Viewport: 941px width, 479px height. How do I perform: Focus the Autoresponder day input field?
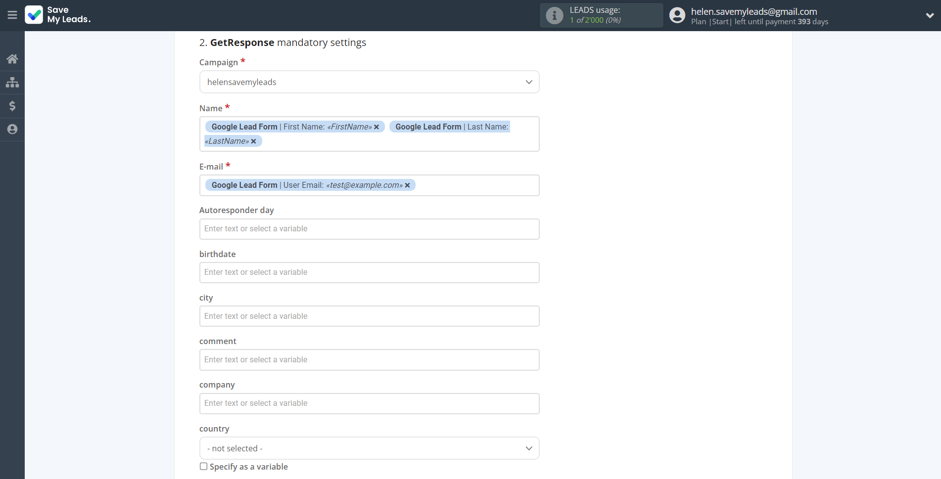pyautogui.click(x=369, y=229)
